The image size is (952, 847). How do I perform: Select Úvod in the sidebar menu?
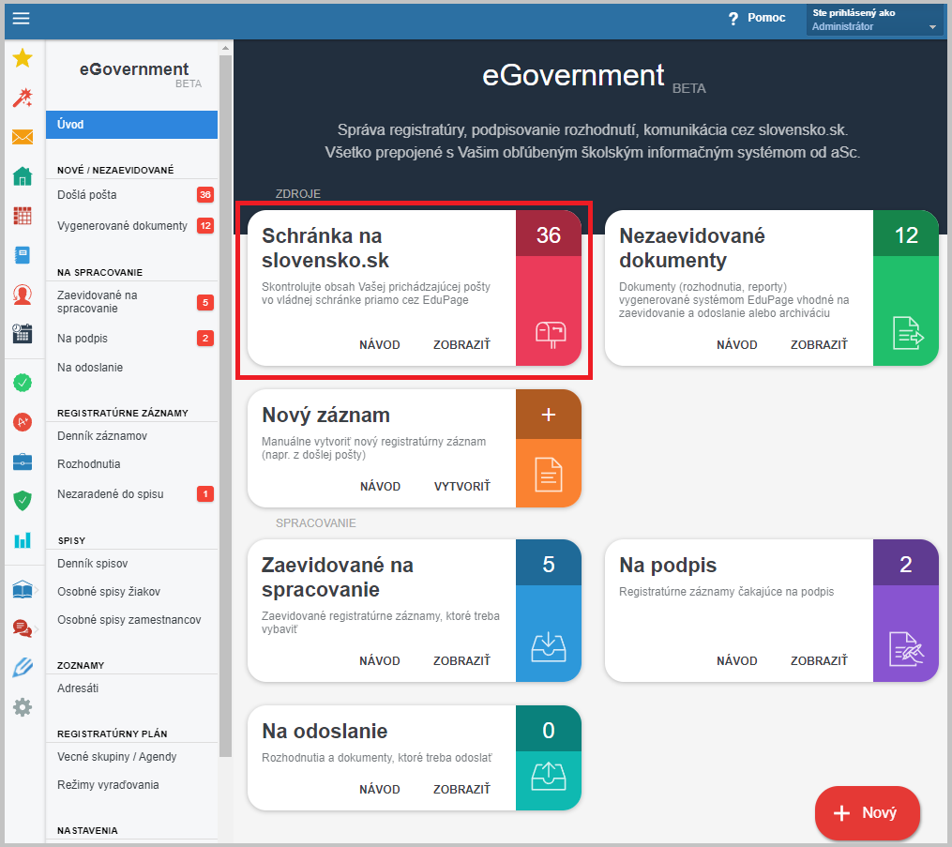131,125
